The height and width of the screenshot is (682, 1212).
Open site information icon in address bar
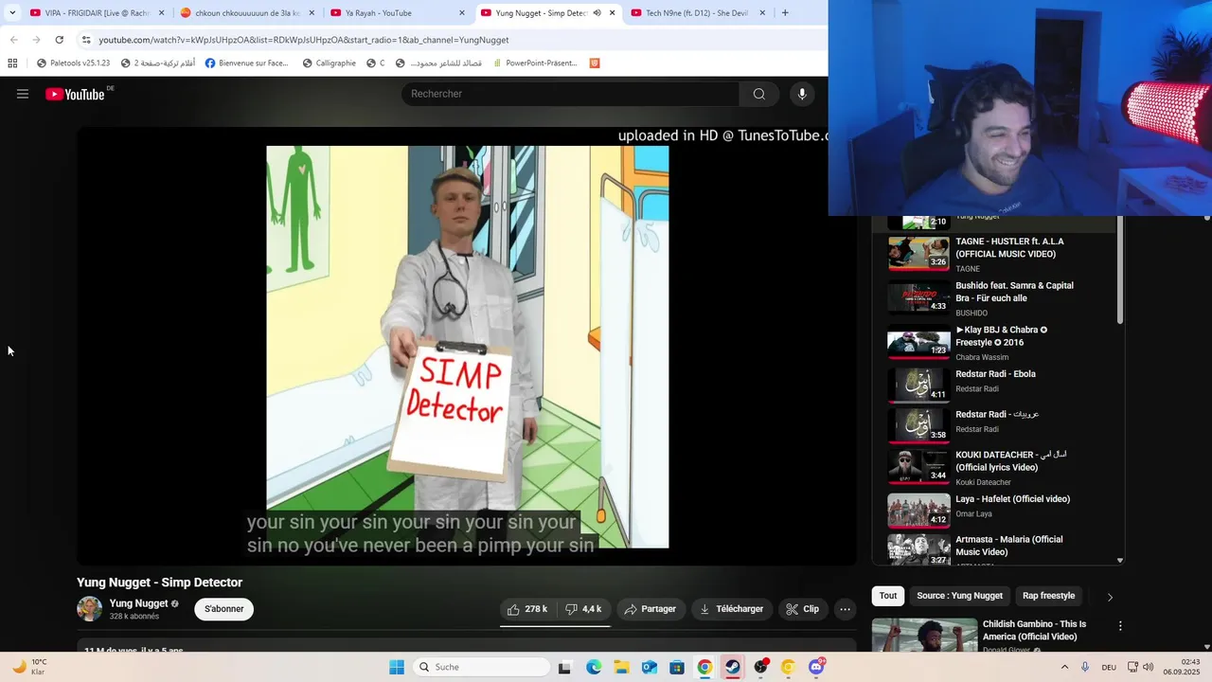[x=86, y=40]
